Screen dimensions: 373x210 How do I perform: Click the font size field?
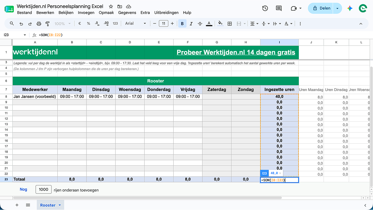coord(164,23)
